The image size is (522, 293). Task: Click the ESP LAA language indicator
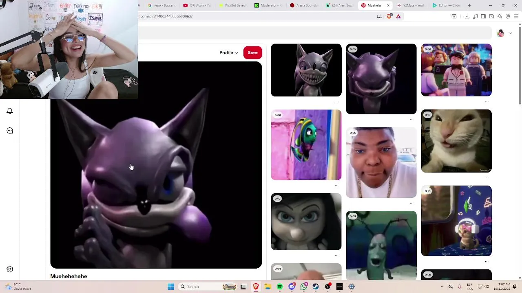(x=470, y=286)
